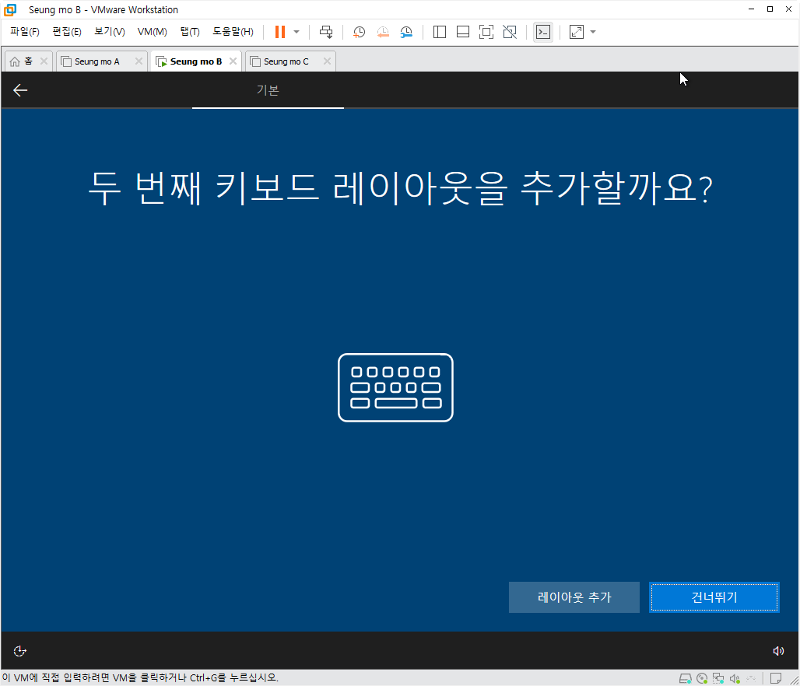The image size is (800, 686).
Task: Open the 파일(F) menu
Action: tap(24, 32)
